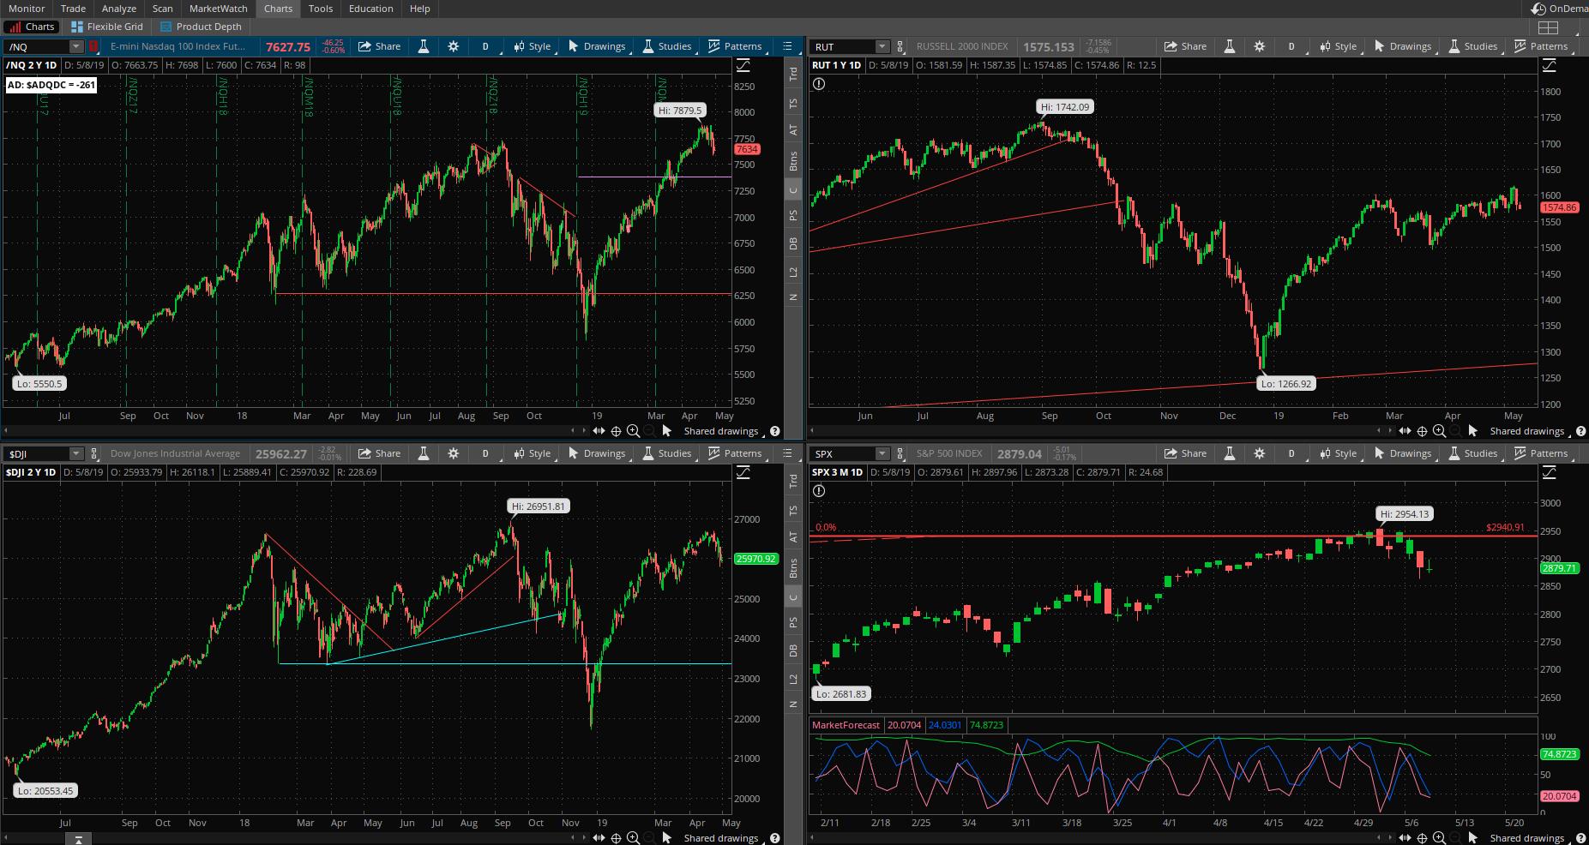Open Style dropdown in RUT chart toolbar

pyautogui.click(x=1338, y=46)
